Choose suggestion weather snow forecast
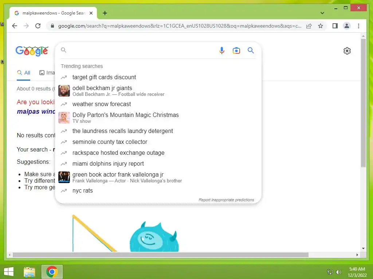Image resolution: width=373 pixels, height=279 pixels. [x=158, y=104]
